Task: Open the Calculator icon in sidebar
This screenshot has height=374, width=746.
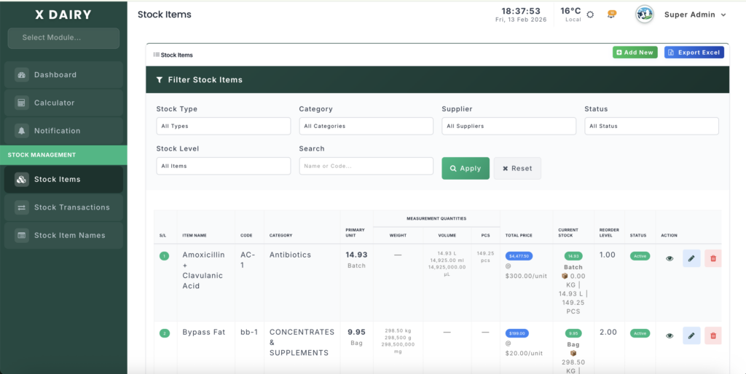Action: click(21, 103)
